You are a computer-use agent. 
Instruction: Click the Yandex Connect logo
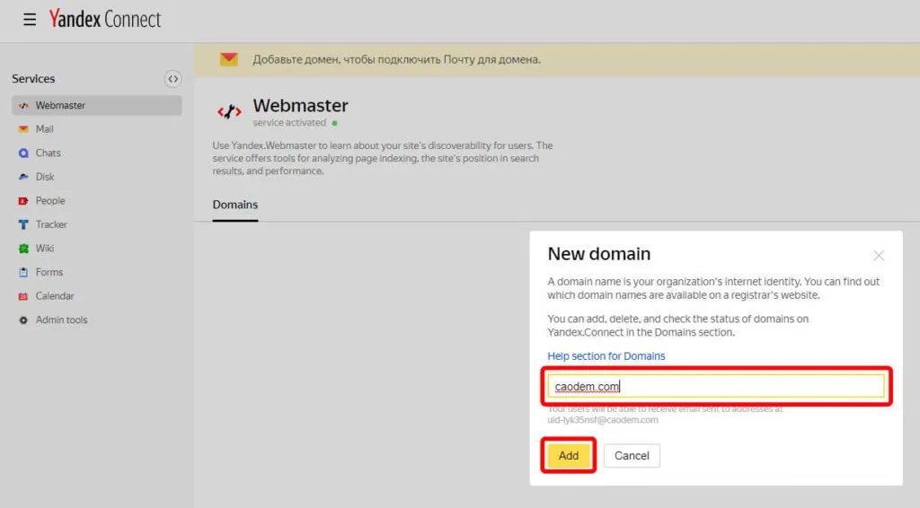click(x=104, y=19)
